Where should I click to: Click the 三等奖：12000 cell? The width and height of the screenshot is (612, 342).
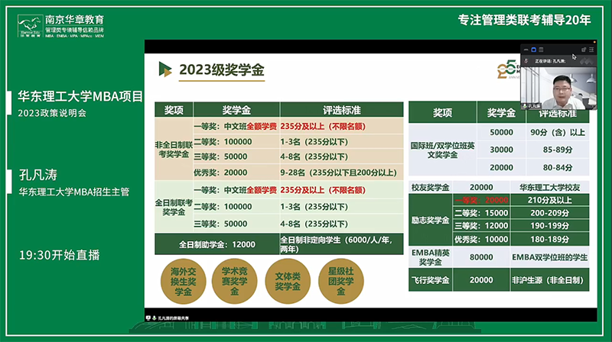coord(481,225)
